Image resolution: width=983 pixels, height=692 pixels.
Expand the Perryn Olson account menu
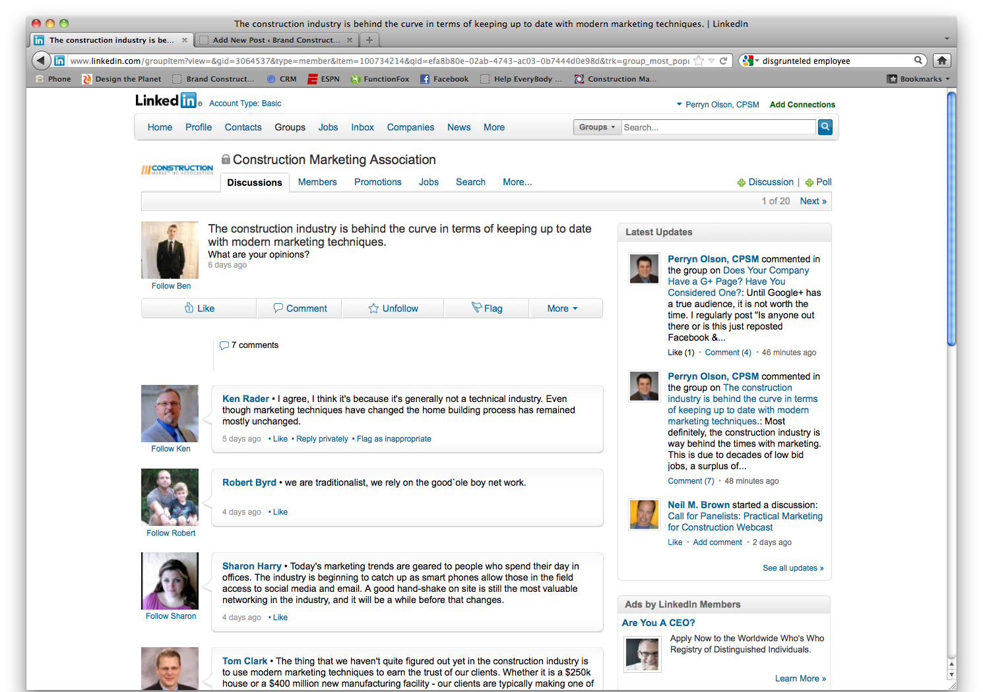717,105
